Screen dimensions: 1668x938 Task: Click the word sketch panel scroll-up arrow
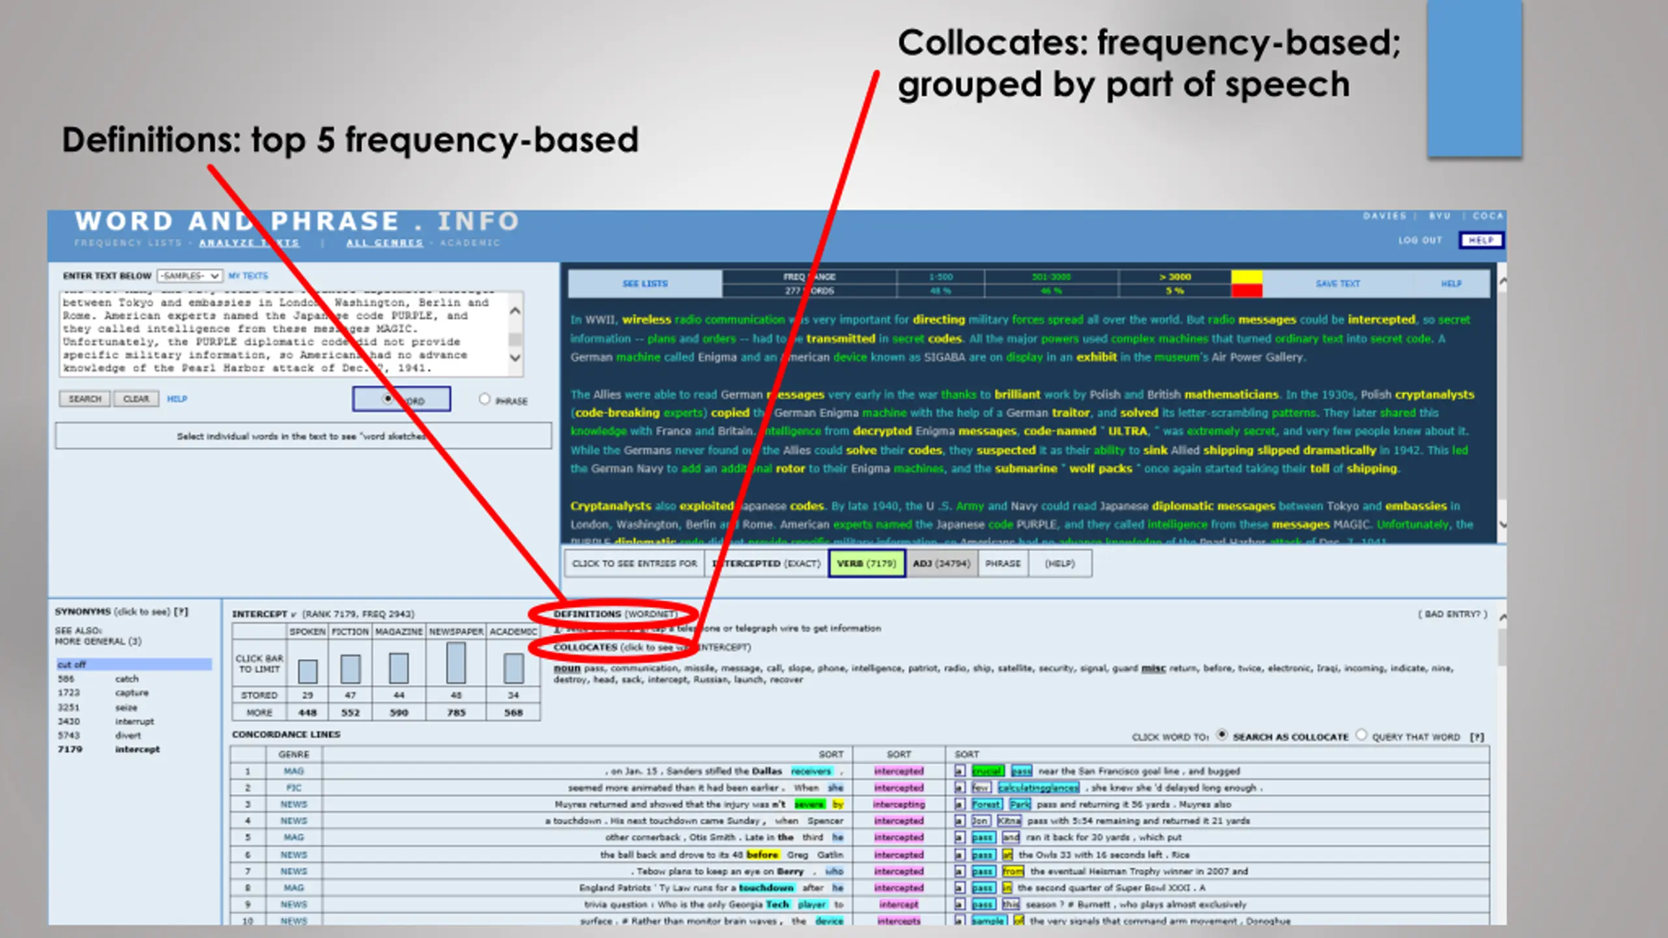coord(1503,617)
